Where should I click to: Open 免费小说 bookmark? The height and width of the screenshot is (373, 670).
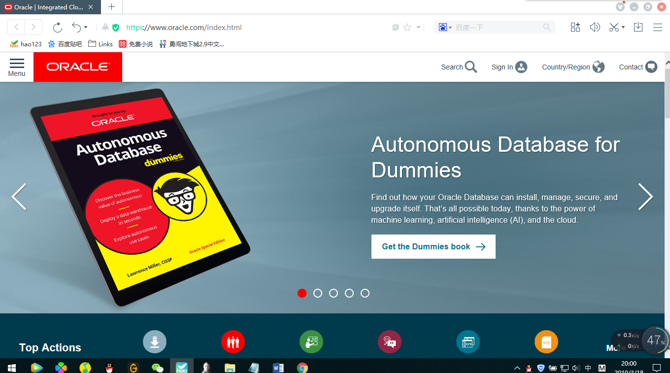pos(136,44)
